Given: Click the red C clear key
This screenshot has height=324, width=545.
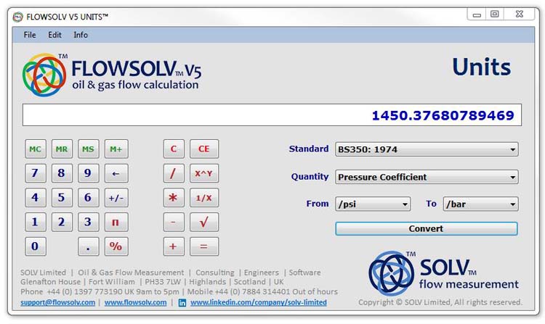Looking at the screenshot, I should pos(174,149).
